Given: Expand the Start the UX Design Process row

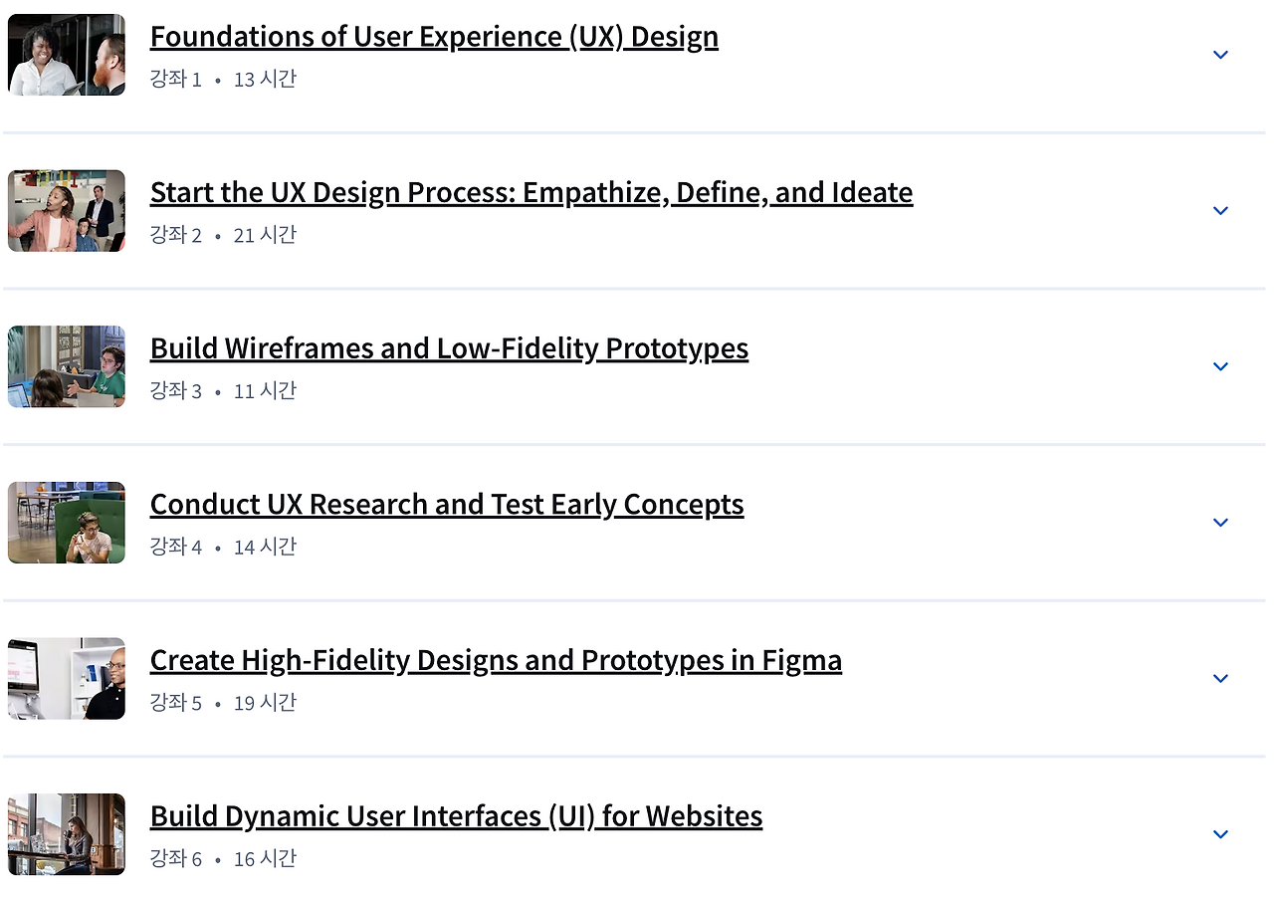Looking at the screenshot, I should pyautogui.click(x=1220, y=211).
